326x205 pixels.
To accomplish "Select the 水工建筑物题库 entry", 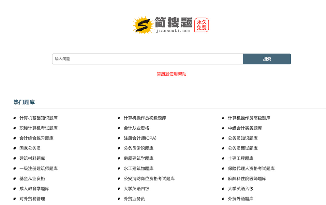I will [139, 168].
